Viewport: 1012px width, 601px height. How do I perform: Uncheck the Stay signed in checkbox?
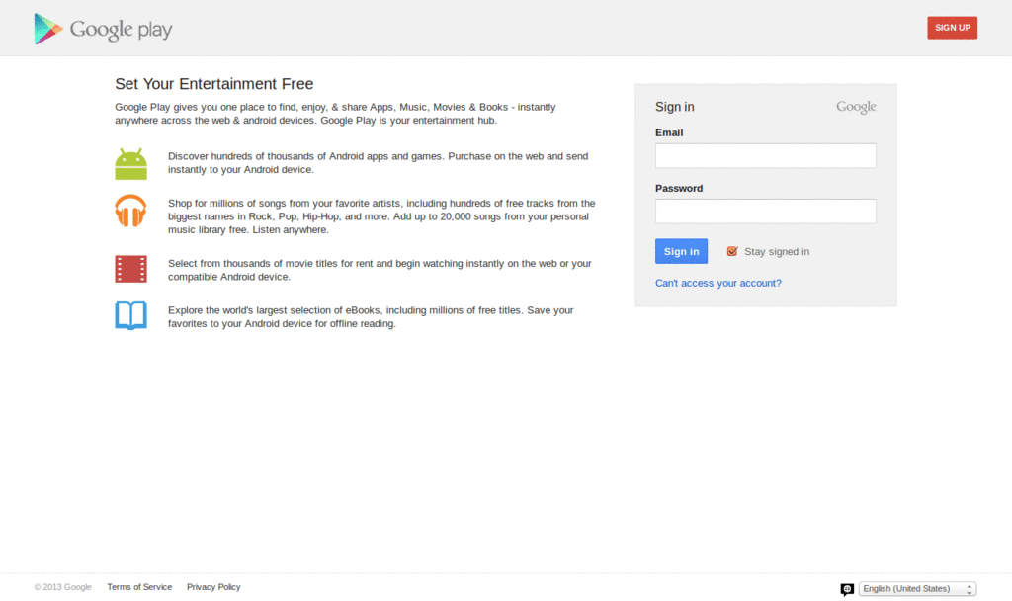click(x=732, y=251)
